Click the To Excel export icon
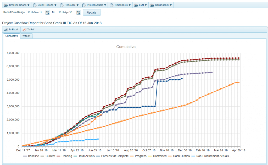Image resolution: width=268 pixels, height=165 pixels. click(6, 29)
